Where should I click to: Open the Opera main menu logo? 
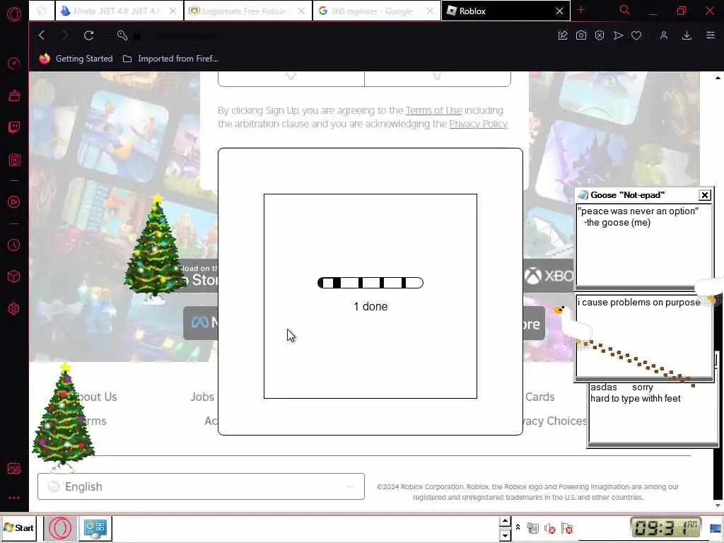14,14
